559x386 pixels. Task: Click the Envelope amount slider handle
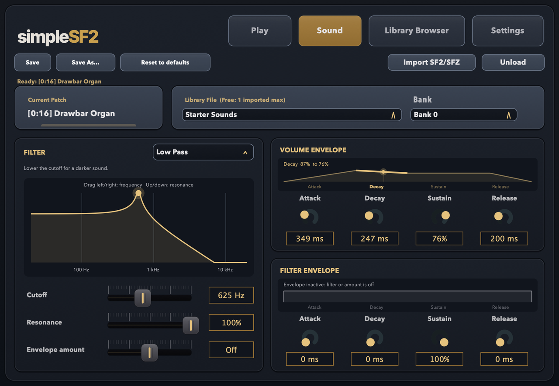click(149, 352)
